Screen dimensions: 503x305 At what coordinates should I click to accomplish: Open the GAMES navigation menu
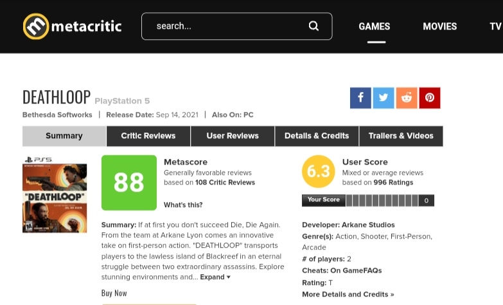[375, 26]
